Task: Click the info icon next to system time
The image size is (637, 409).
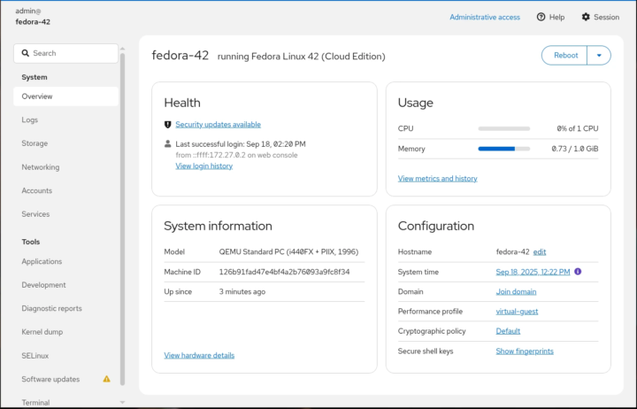Action: pos(578,271)
